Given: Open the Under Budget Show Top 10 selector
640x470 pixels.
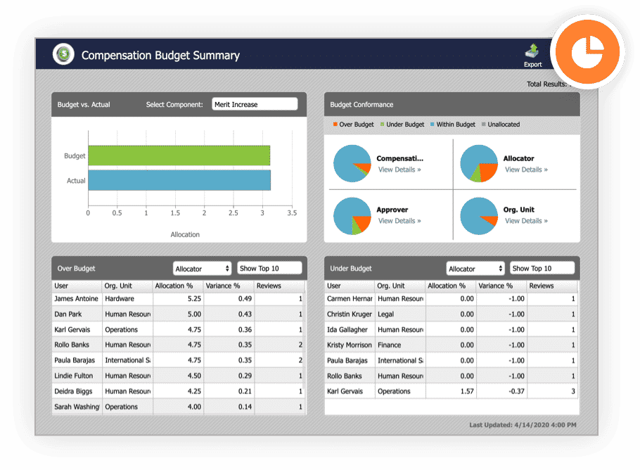Looking at the screenshot, I should point(542,268).
